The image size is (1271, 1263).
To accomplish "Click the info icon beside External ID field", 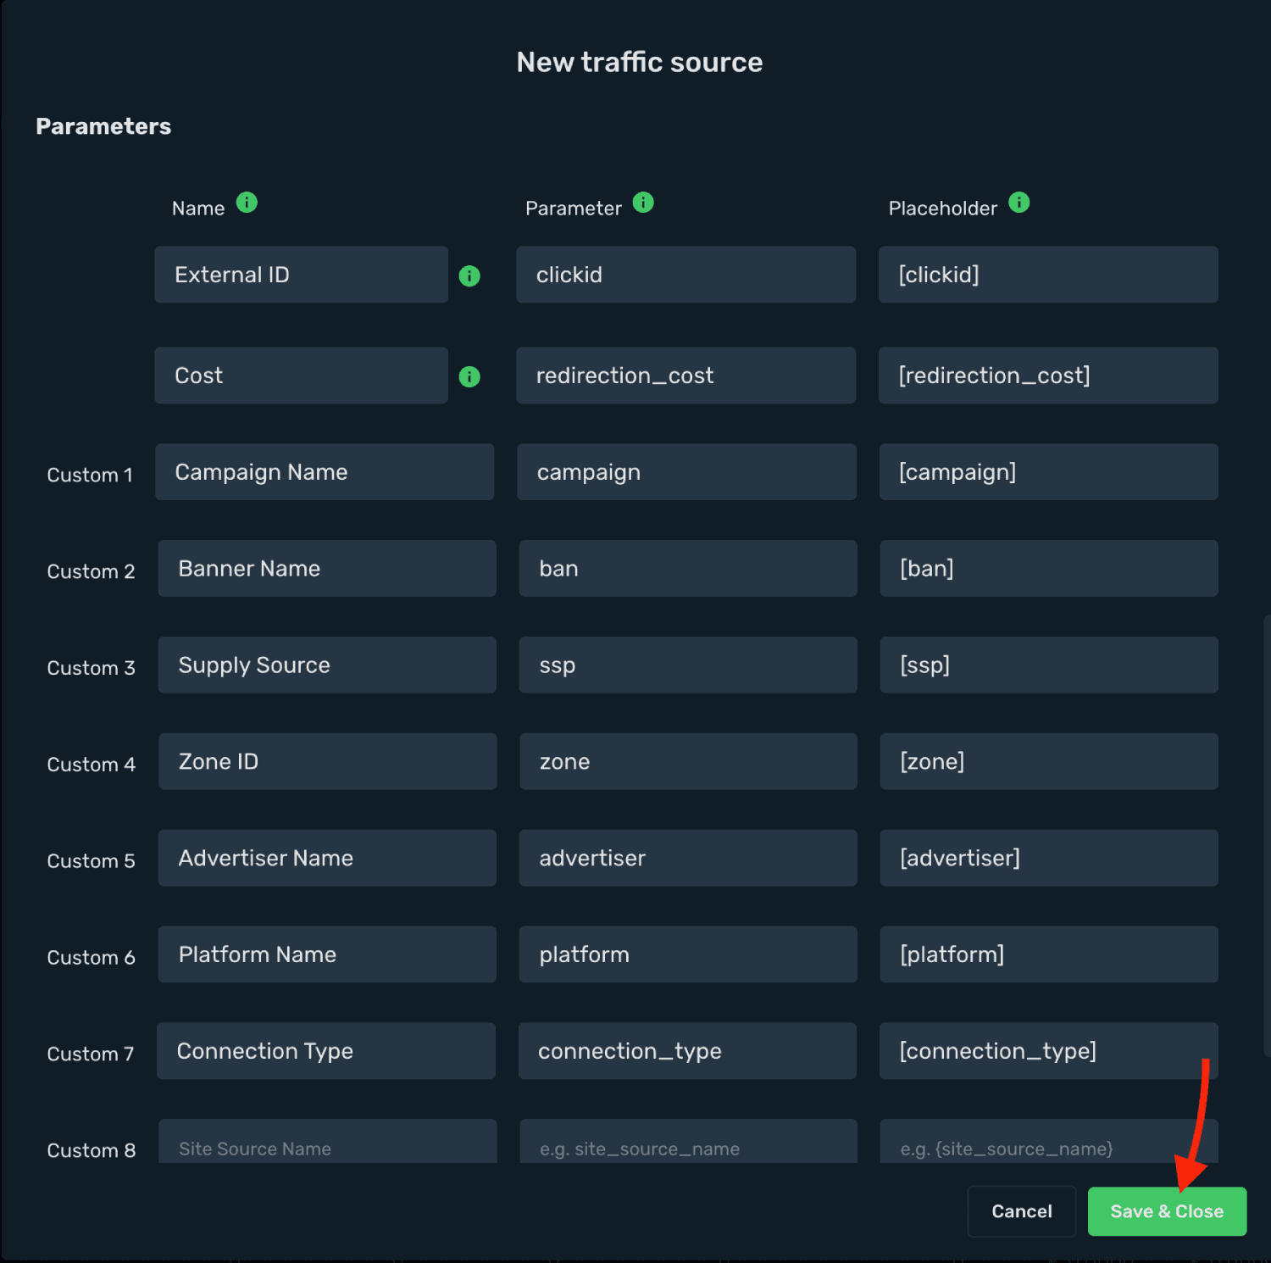I will pos(469,275).
